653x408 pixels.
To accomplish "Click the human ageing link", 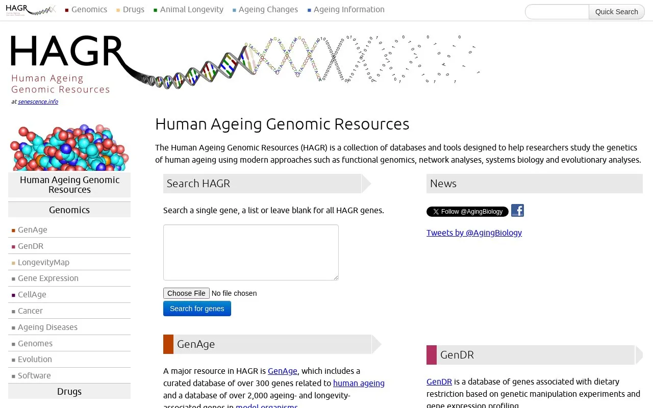I will point(359,383).
